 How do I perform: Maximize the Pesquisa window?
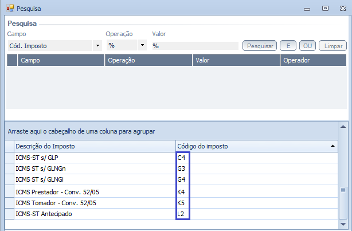(x=326, y=9)
